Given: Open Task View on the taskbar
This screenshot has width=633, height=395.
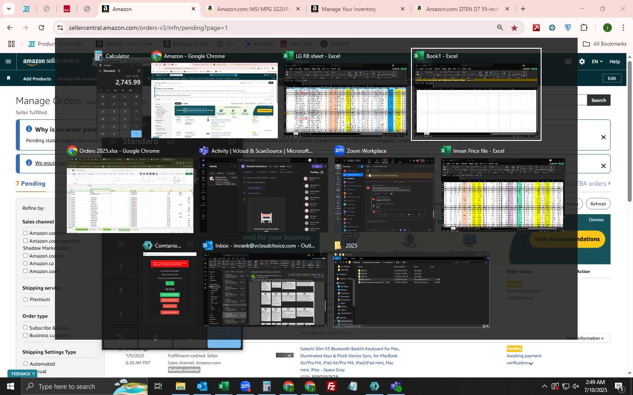Looking at the screenshot, I should 158,386.
